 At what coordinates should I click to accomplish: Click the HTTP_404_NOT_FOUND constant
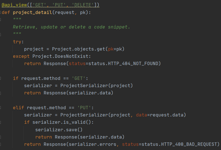click(x=133, y=63)
